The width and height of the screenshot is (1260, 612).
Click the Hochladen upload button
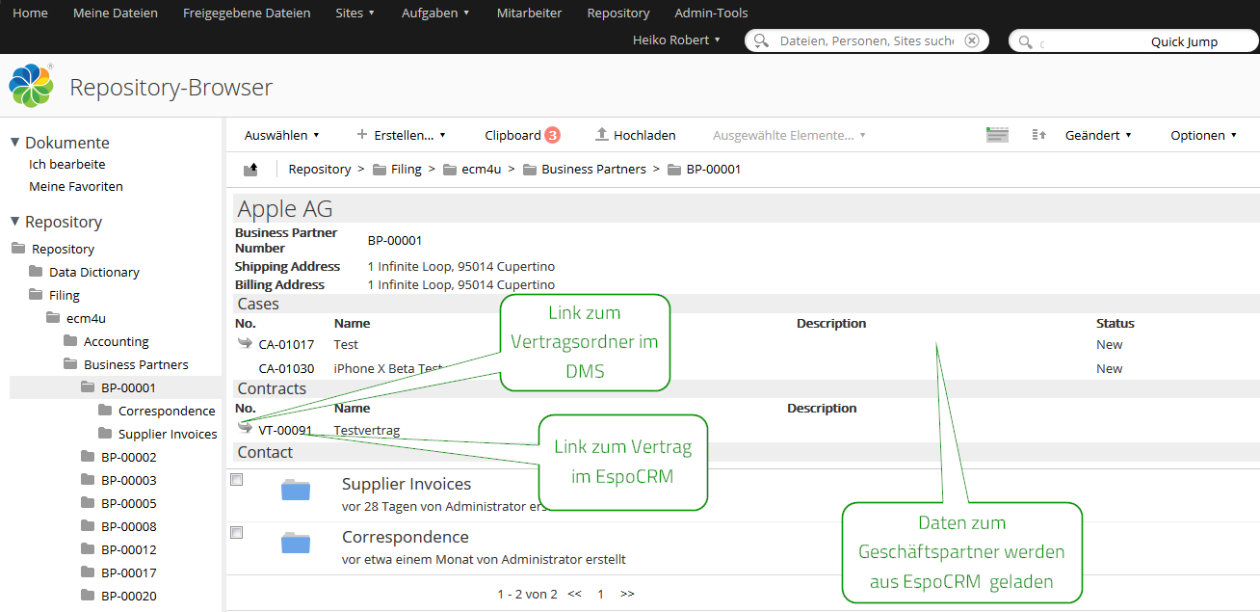(636, 135)
